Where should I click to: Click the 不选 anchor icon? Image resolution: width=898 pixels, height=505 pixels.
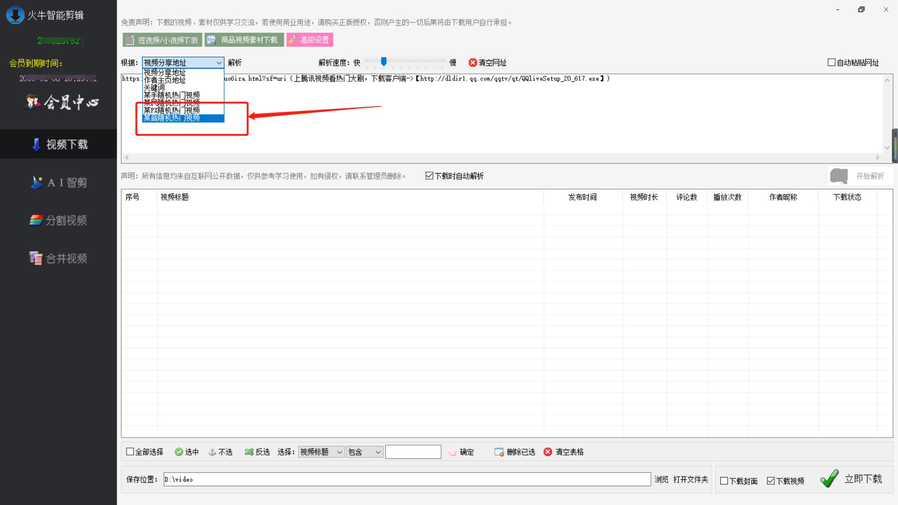[212, 452]
